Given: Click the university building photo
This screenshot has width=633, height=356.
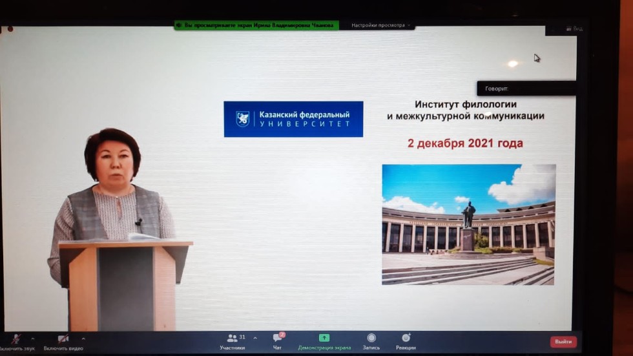Looking at the screenshot, I should tap(468, 224).
